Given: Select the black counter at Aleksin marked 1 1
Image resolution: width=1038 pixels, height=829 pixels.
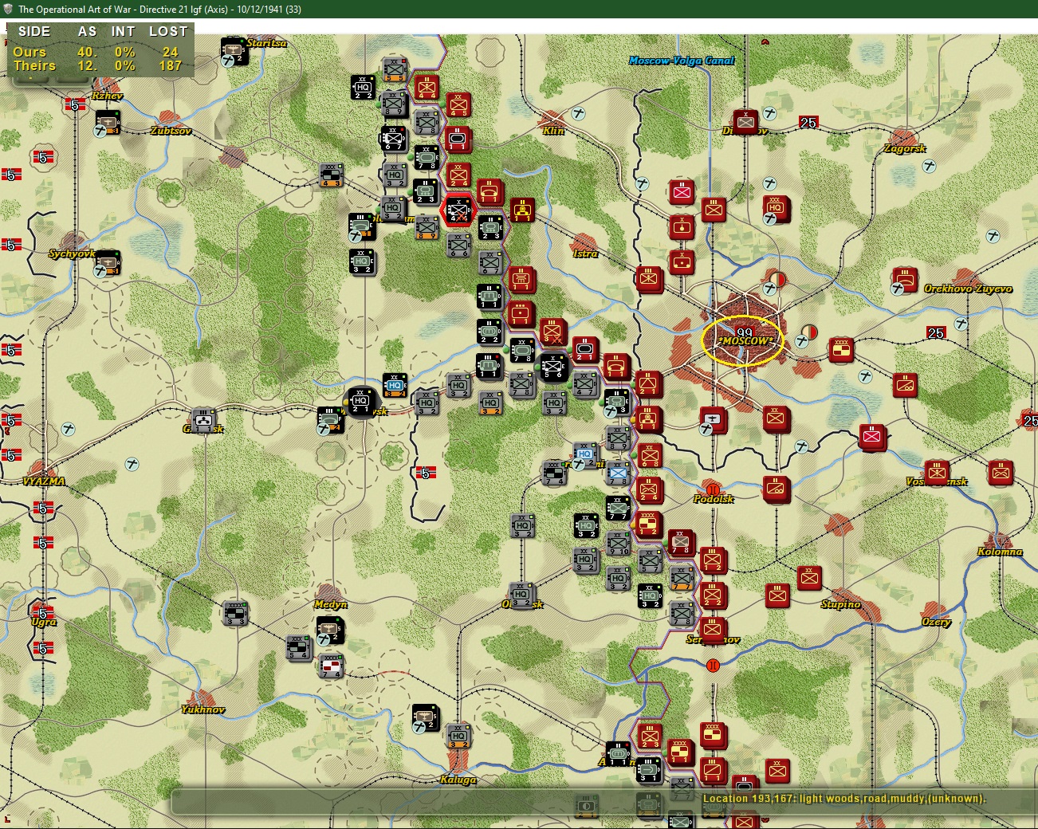Looking at the screenshot, I should click(617, 752).
